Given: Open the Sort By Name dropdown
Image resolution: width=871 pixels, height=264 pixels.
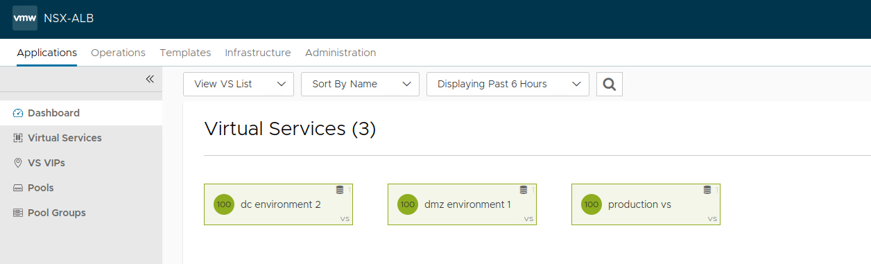Looking at the screenshot, I should pyautogui.click(x=360, y=84).
